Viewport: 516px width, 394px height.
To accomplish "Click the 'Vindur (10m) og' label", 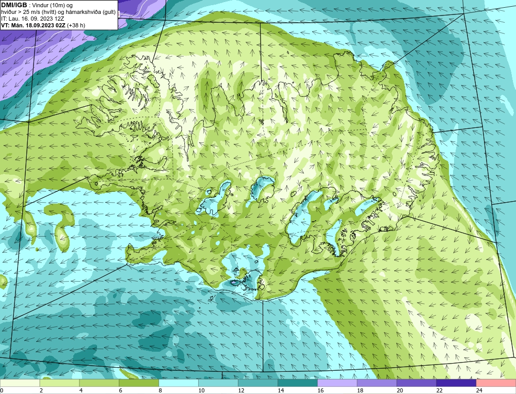I will pyautogui.click(x=53, y=6).
